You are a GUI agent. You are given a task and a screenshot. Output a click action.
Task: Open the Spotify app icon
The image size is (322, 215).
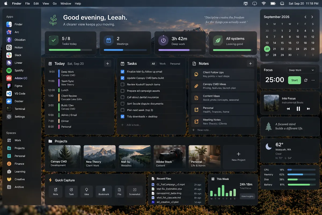tap(9, 70)
